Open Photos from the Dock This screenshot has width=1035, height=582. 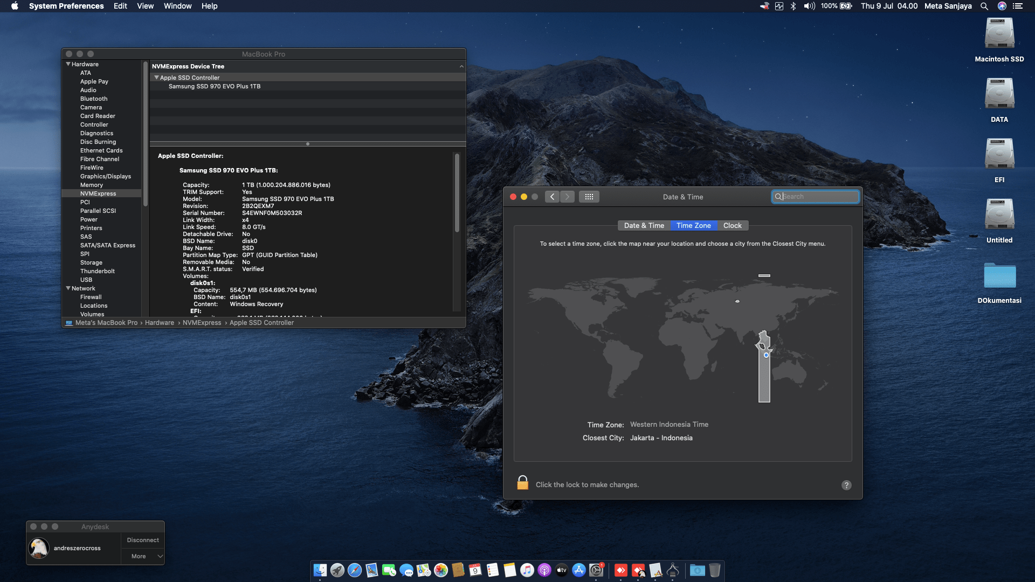(441, 570)
